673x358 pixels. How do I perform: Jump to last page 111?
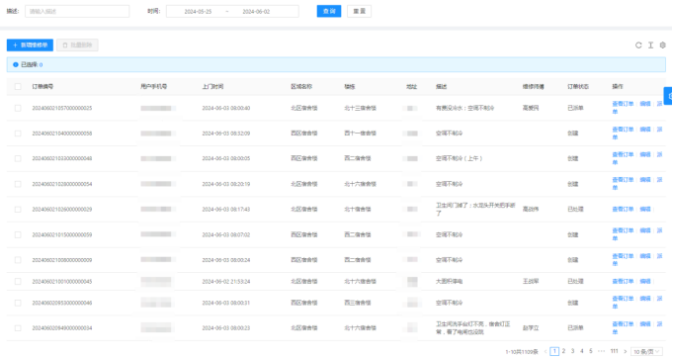coord(614,351)
